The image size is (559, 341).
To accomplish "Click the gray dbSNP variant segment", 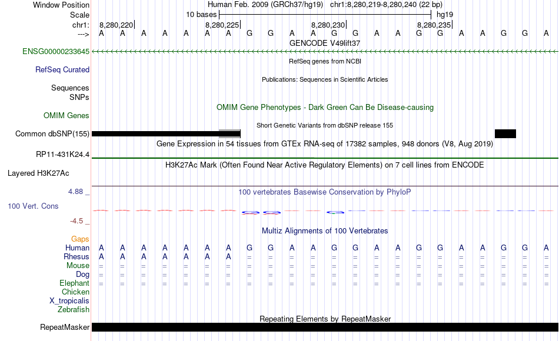I will point(229,133).
